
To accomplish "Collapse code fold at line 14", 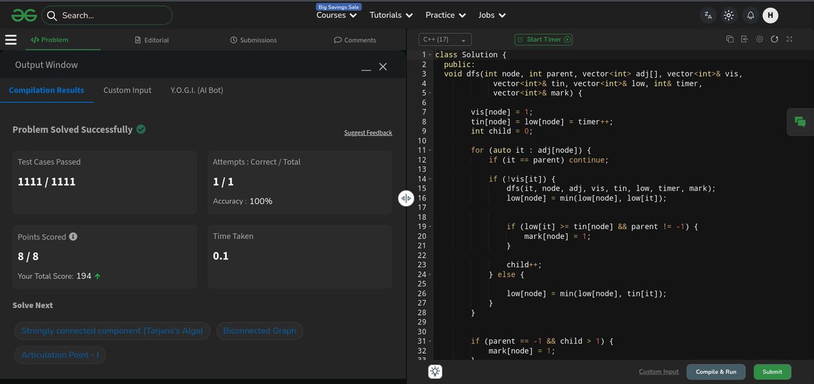I will point(429,179).
